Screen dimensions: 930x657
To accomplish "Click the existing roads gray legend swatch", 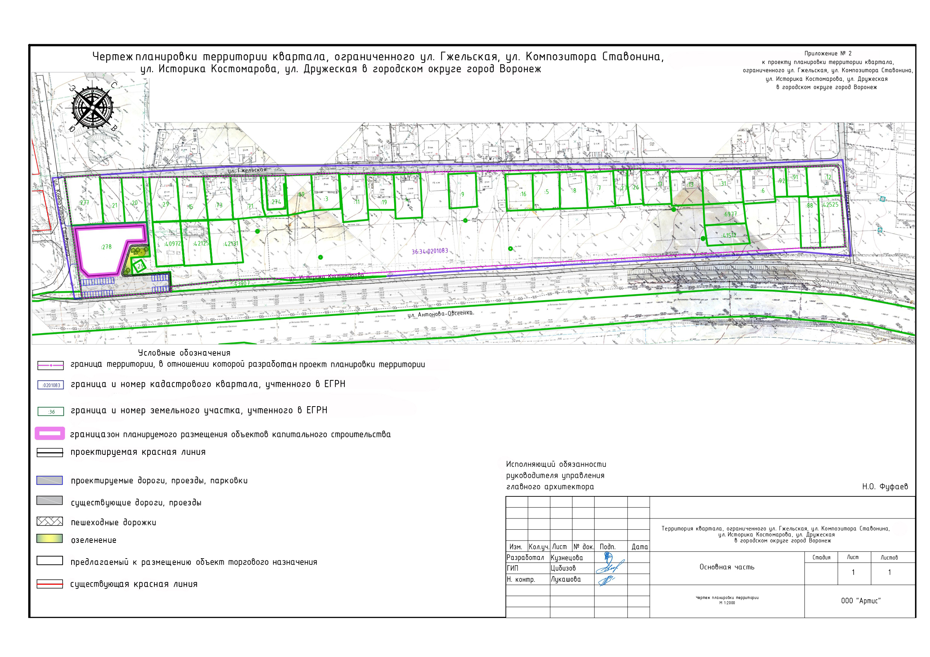I will coord(49,501).
